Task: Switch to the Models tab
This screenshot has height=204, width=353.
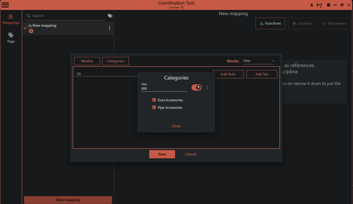Action: click(87, 61)
